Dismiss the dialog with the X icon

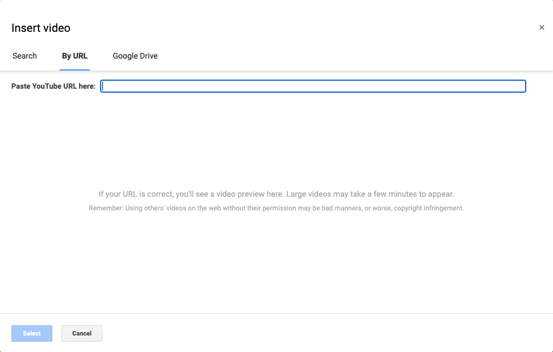pyautogui.click(x=542, y=27)
